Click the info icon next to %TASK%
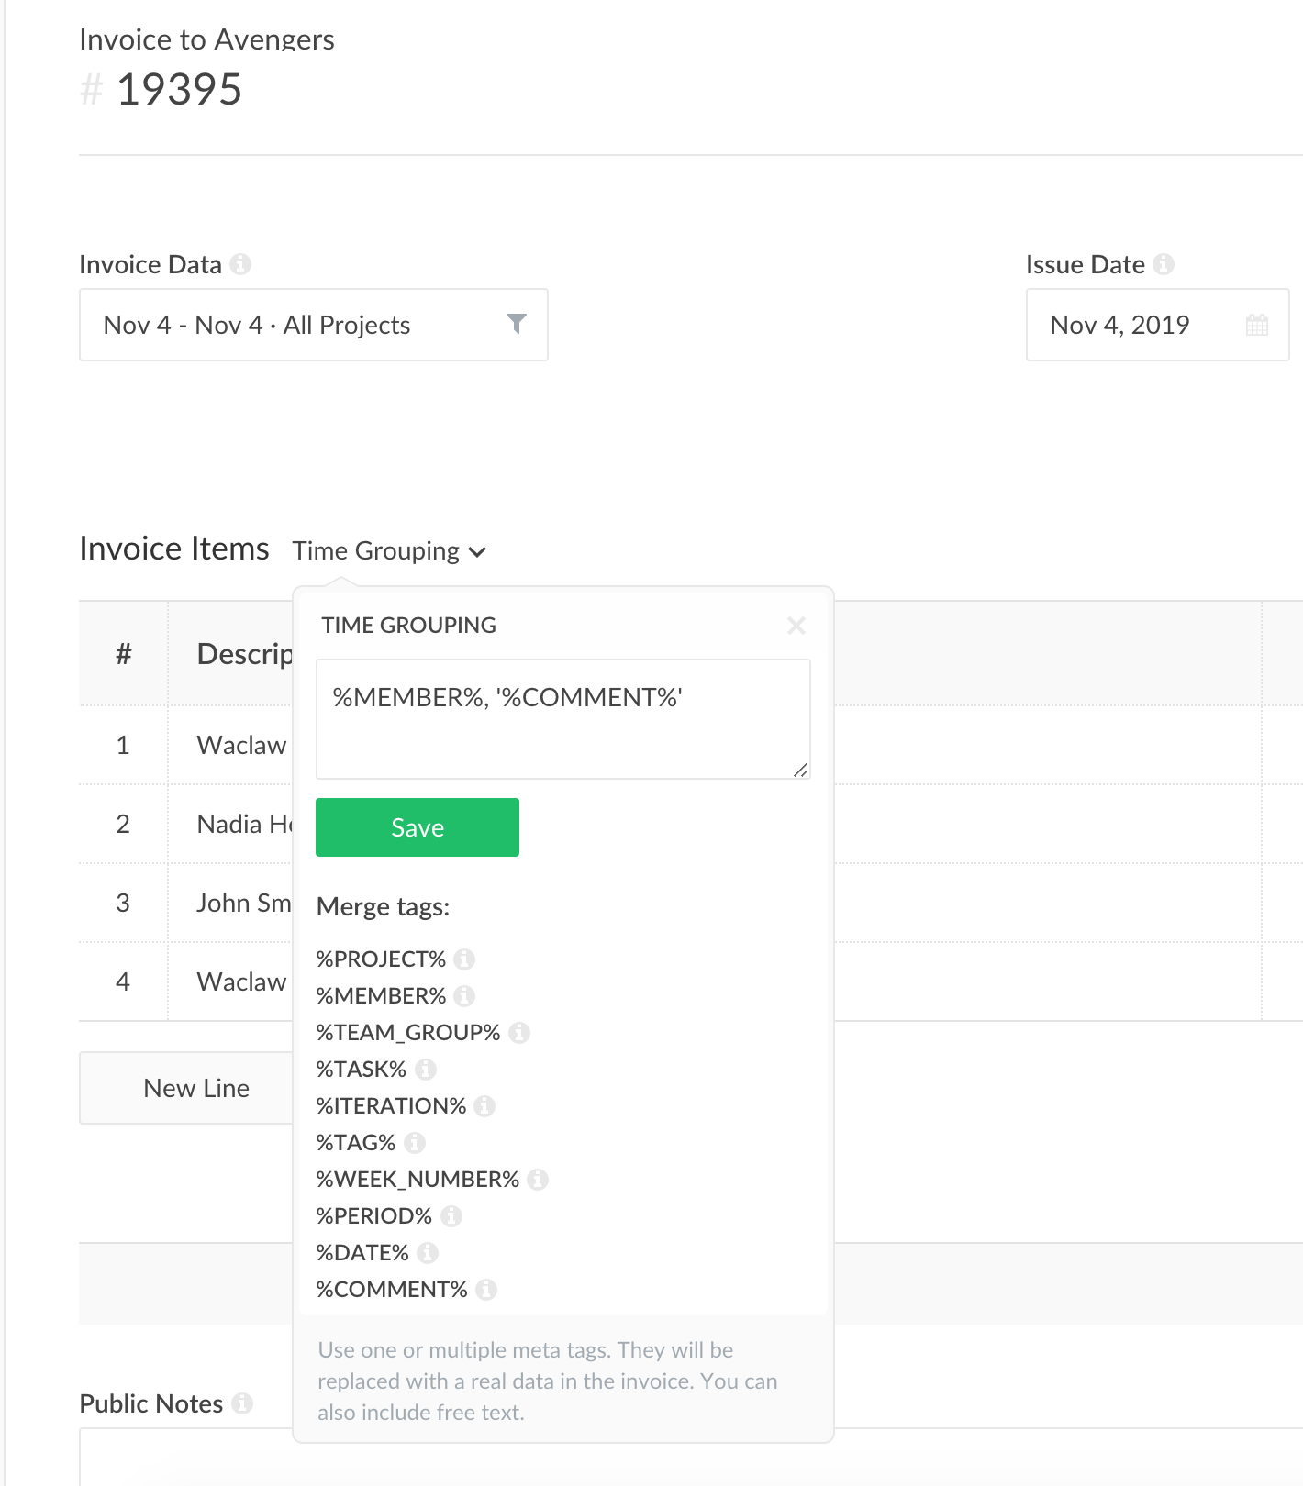This screenshot has width=1303, height=1486. click(425, 1070)
